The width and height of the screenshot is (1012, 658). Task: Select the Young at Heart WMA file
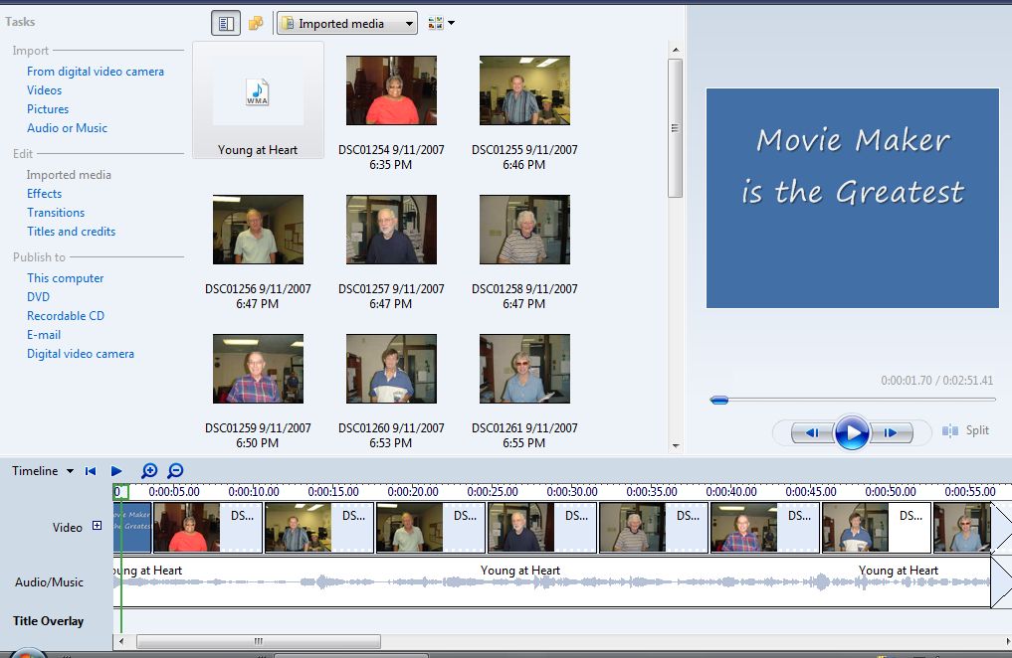click(258, 100)
